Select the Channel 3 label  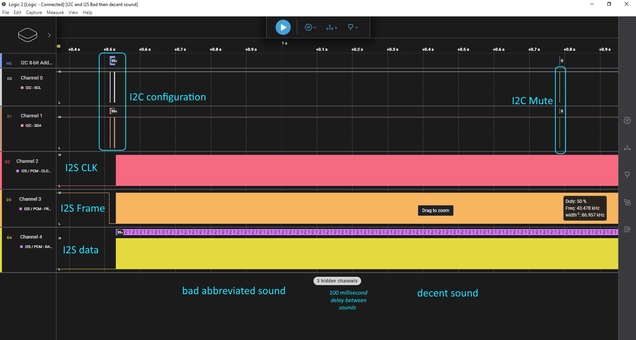pos(30,199)
